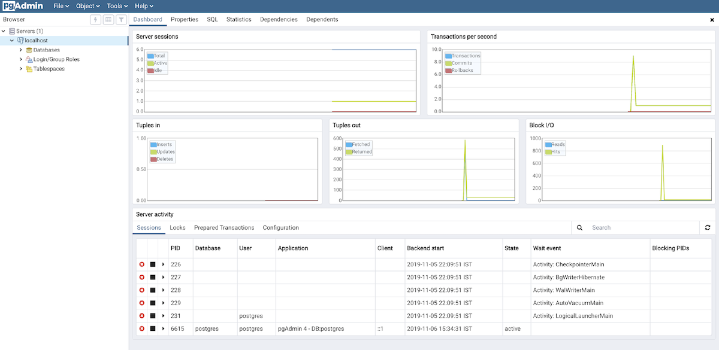Image resolution: width=719 pixels, height=350 pixels.
Task: Click stop square for PID 229
Action: point(153,303)
